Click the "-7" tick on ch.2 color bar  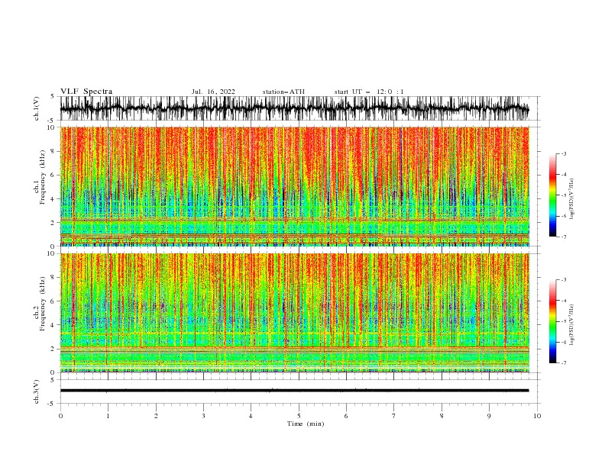tap(564, 362)
